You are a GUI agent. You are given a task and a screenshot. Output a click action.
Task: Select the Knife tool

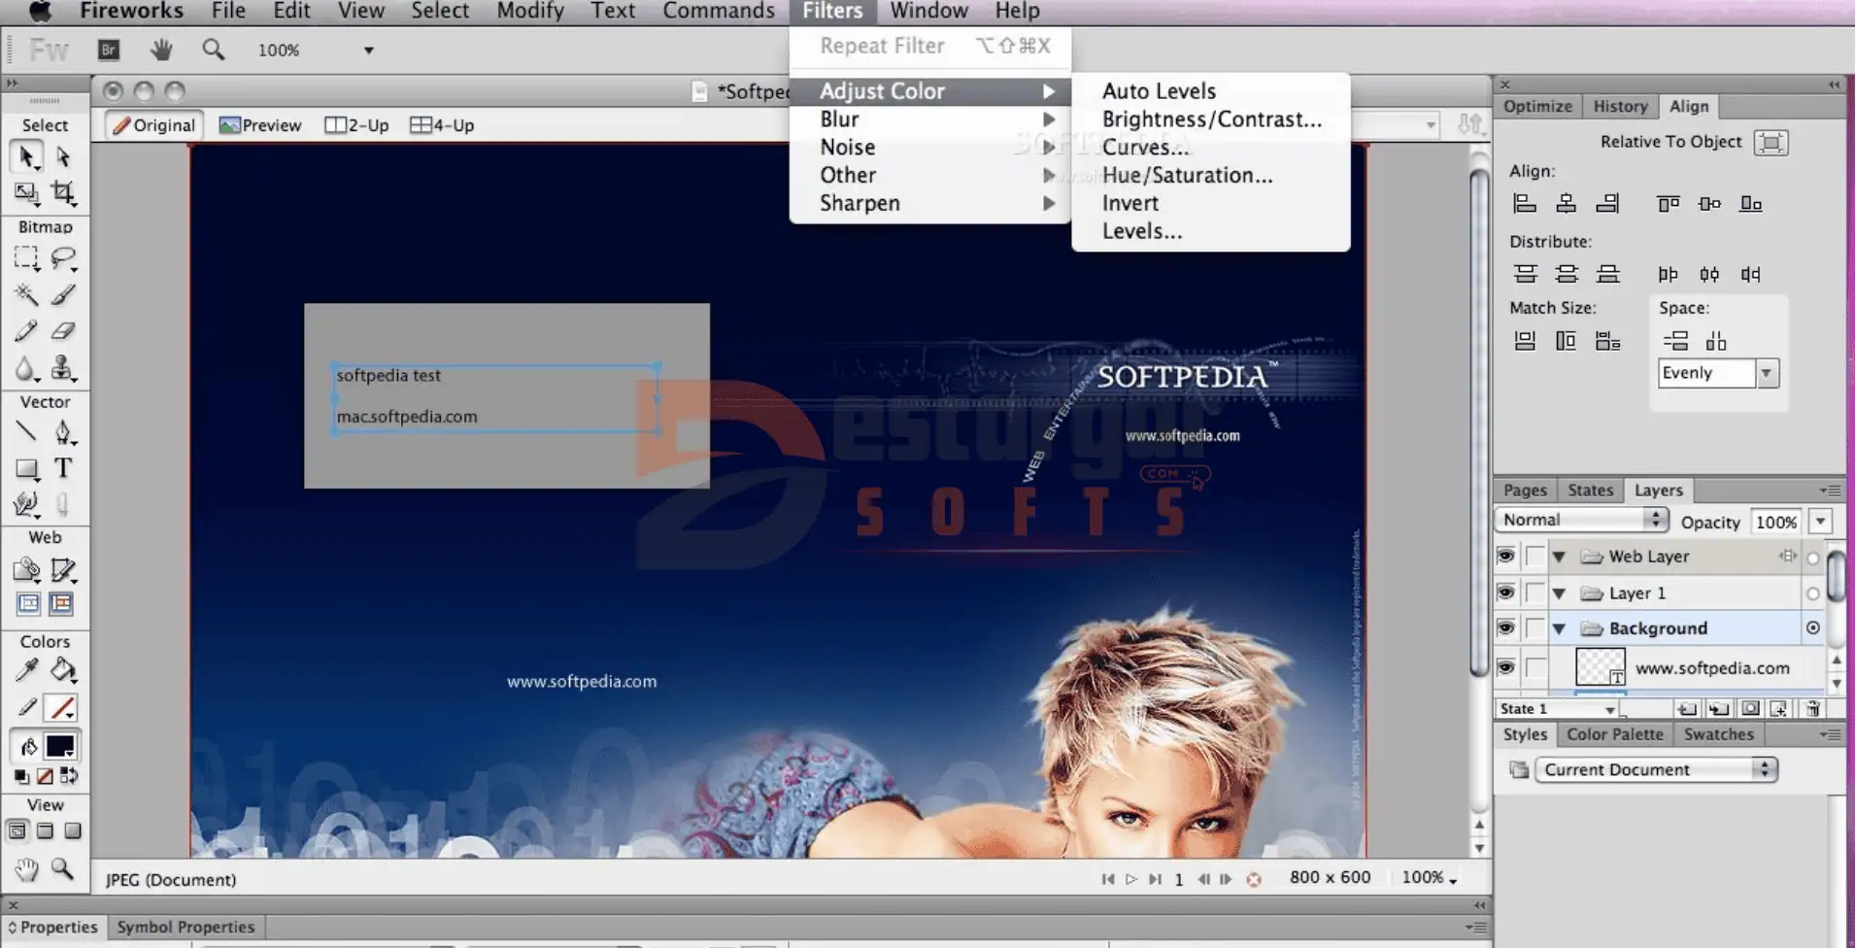(x=63, y=504)
